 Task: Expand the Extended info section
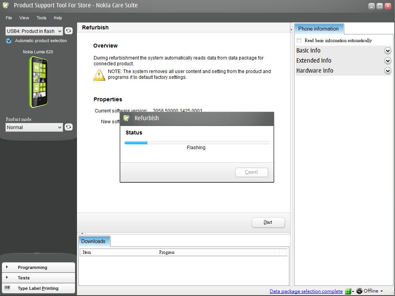(x=388, y=61)
